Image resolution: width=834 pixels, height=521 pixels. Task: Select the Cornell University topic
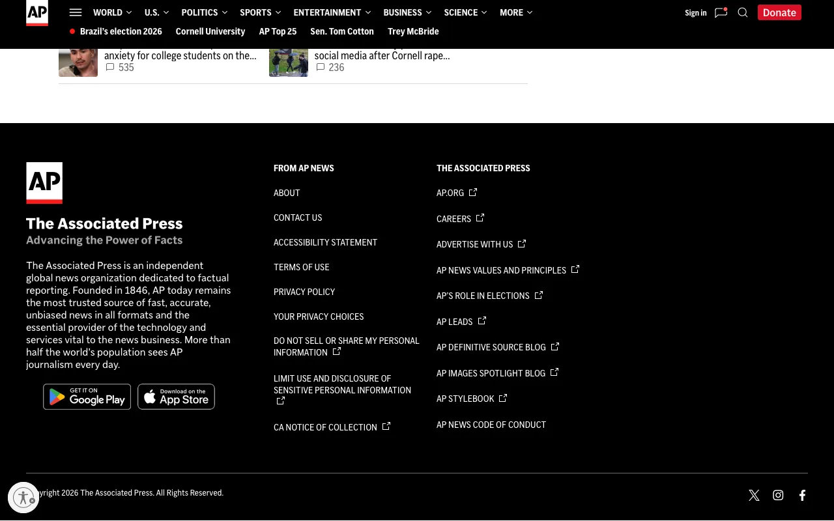click(x=210, y=31)
